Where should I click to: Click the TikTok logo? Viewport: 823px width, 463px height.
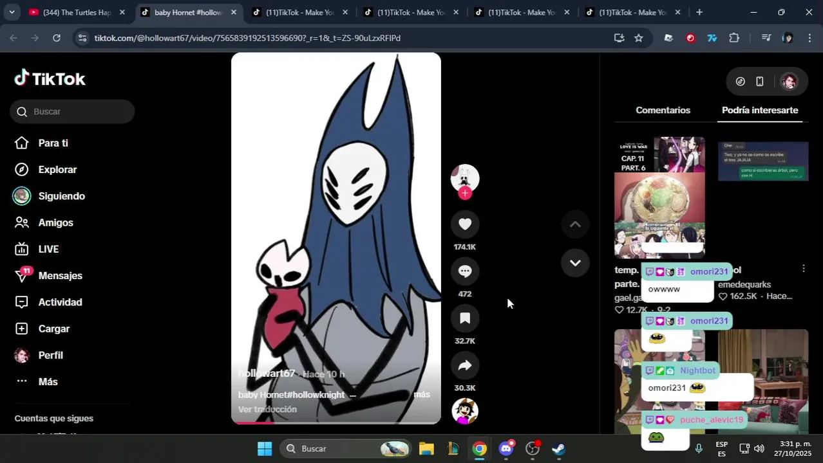(x=50, y=78)
